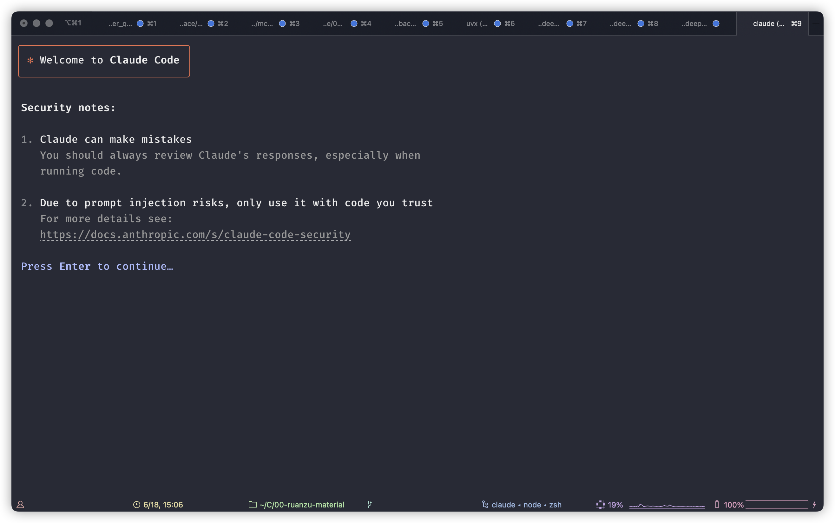This screenshot has height=523, width=835.
Task: Click the blue activity dot on ..ace/... tab
Action: coord(211,23)
